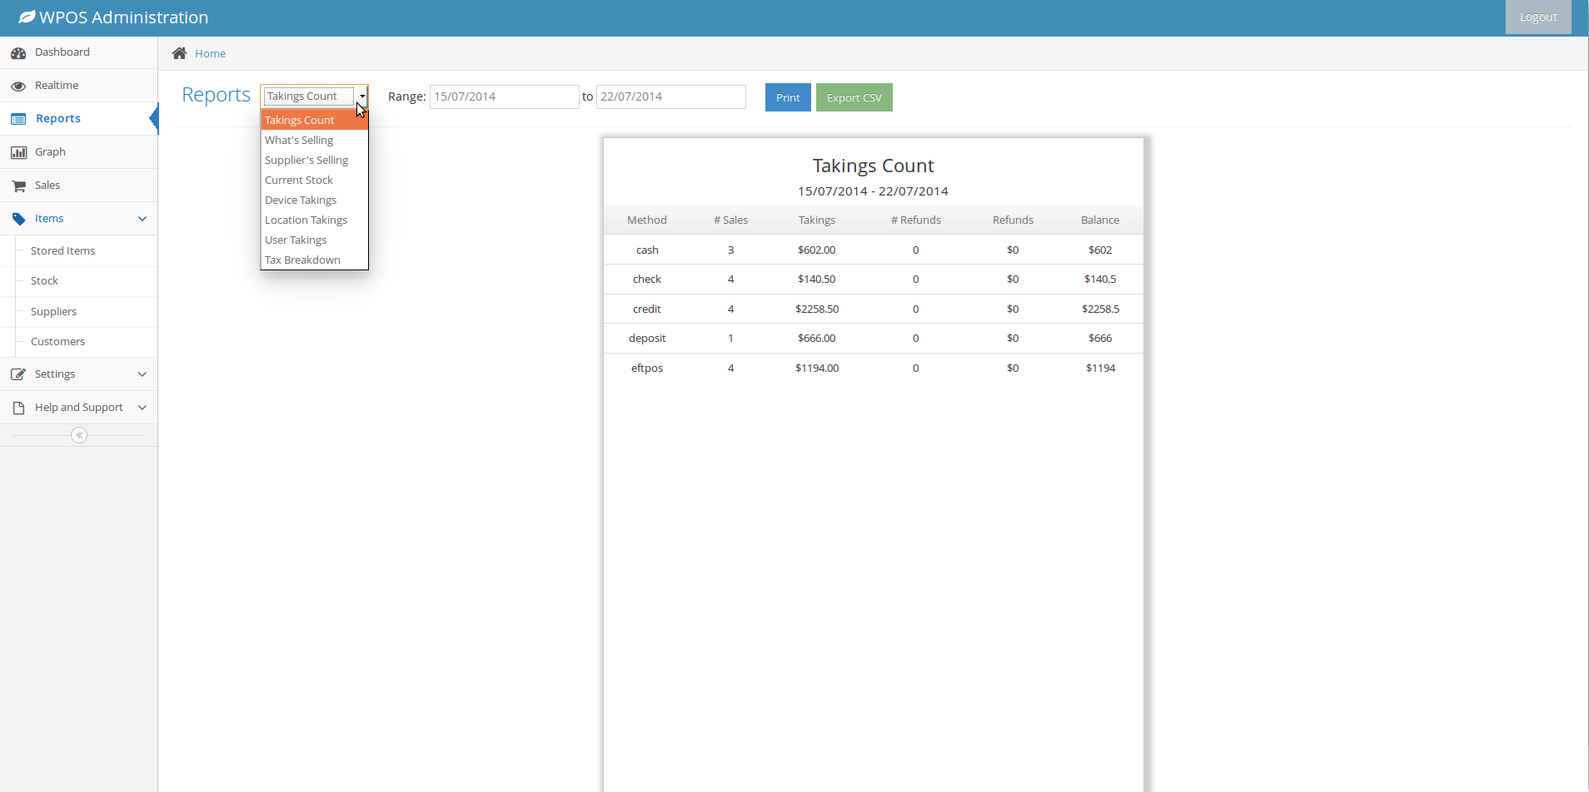
Task: Click the Help and Support document icon
Action: point(18,408)
